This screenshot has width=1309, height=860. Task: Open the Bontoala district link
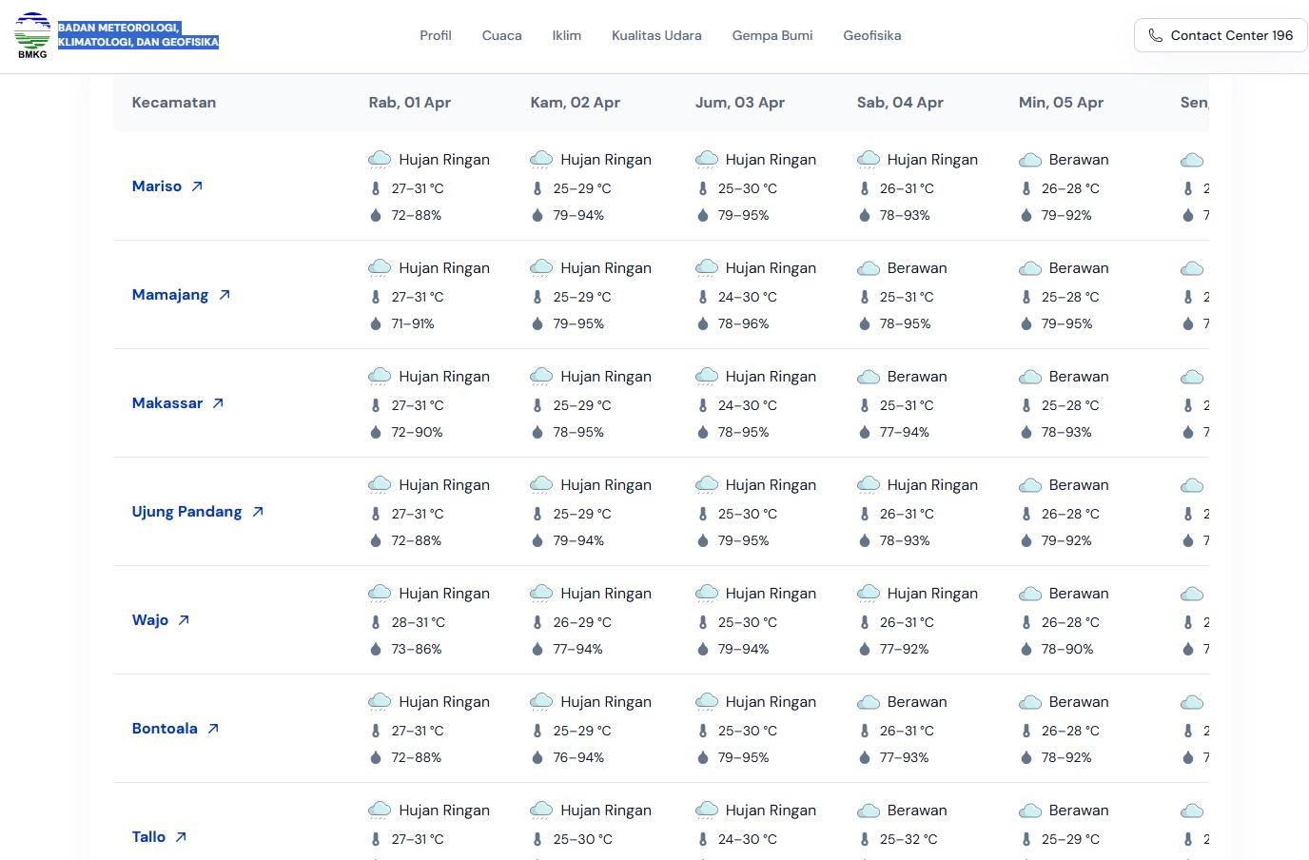pos(165,729)
